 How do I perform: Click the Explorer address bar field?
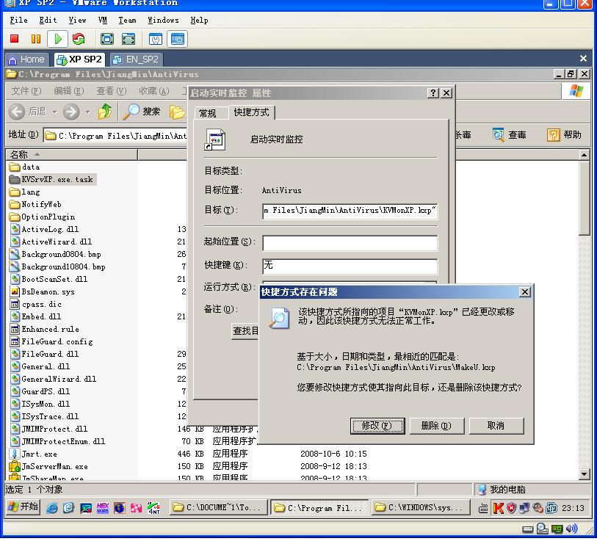(x=115, y=136)
